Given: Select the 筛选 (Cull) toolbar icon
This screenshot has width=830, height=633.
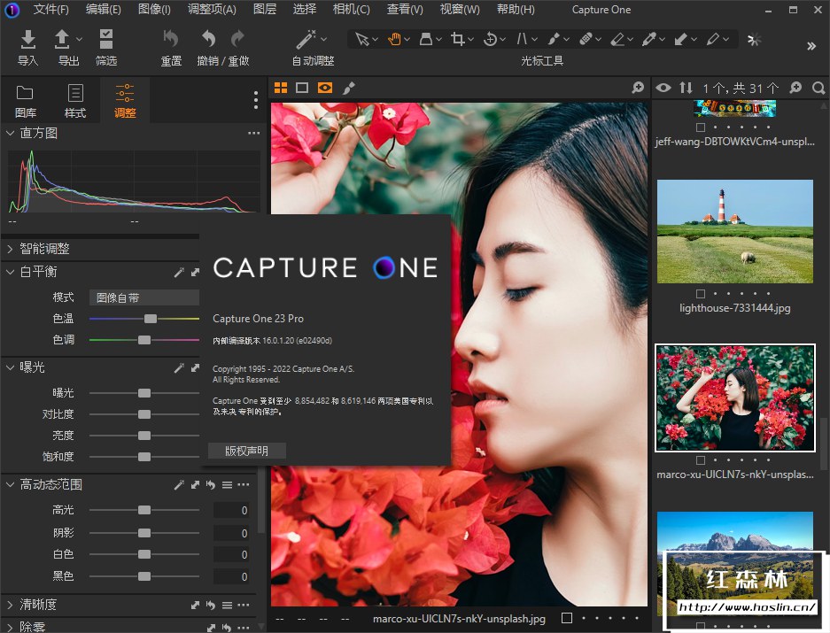Looking at the screenshot, I should click(x=106, y=39).
